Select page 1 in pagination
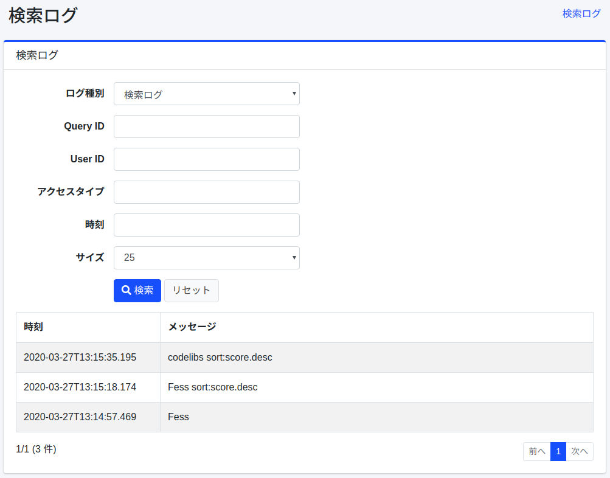 pyautogui.click(x=558, y=451)
